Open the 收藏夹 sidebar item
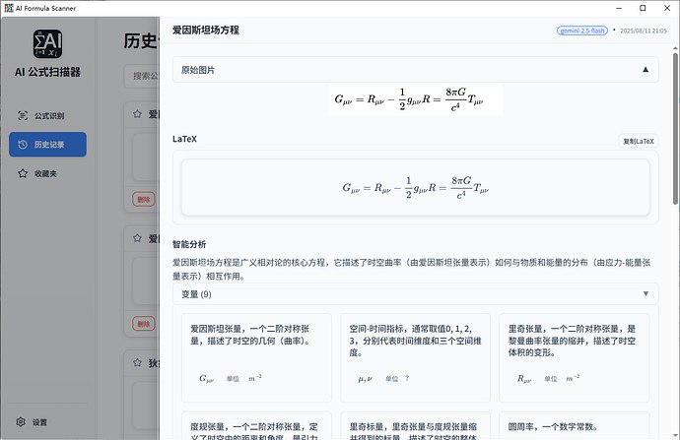 tap(47, 173)
